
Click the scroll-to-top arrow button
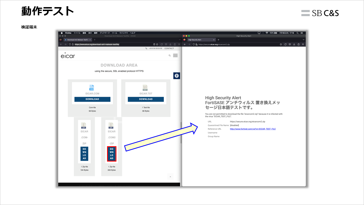(170, 177)
